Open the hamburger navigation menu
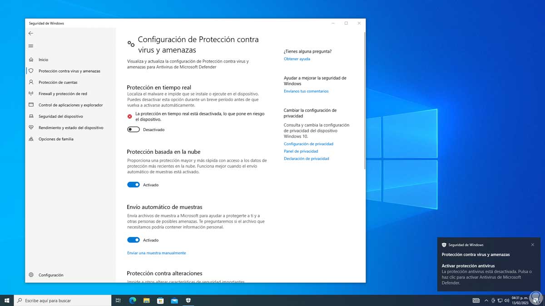 click(x=31, y=46)
